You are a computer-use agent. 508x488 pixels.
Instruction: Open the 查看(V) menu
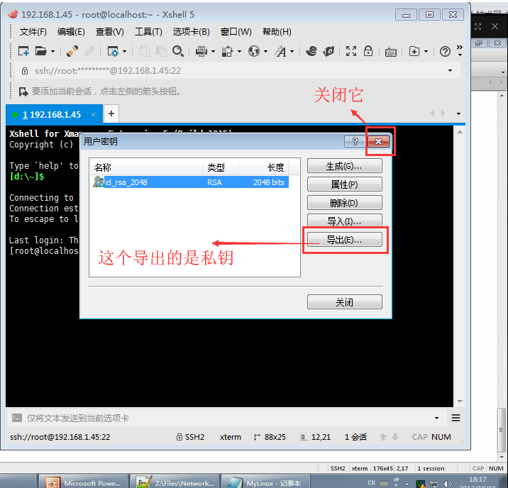pos(109,32)
